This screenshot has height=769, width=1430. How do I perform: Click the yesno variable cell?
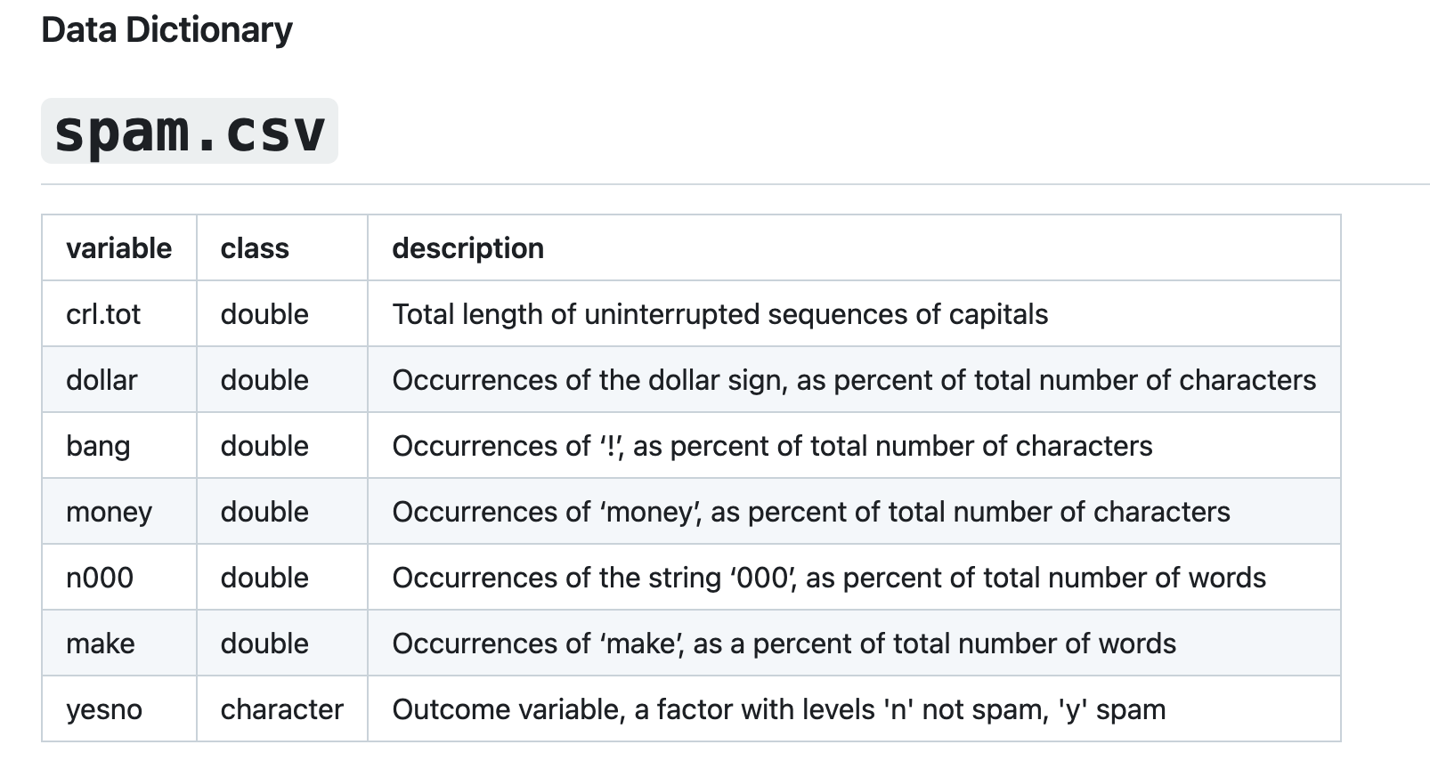(104, 709)
